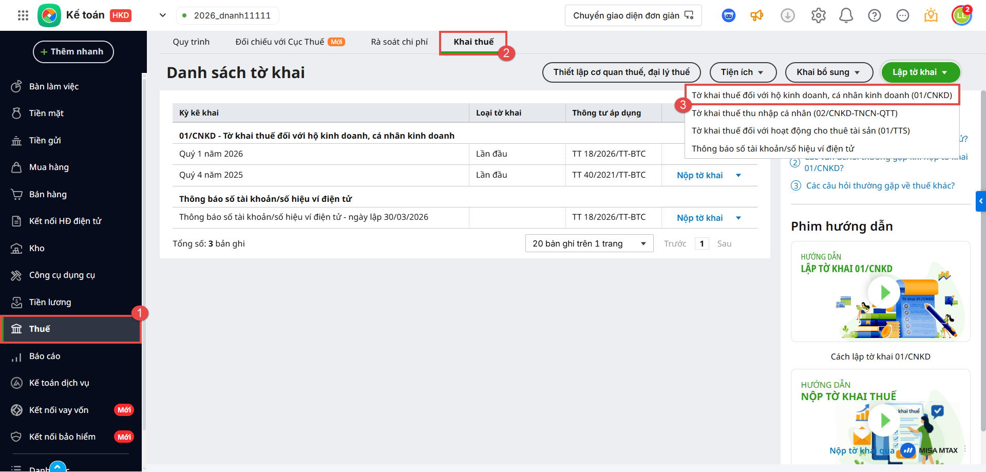Click the chatbot assistant icon
The width and height of the screenshot is (986, 472).
pos(728,15)
